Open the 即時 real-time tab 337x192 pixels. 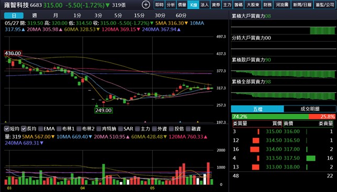[x=160, y=5]
